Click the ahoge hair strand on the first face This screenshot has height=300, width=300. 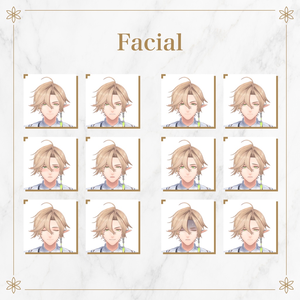[47, 79]
